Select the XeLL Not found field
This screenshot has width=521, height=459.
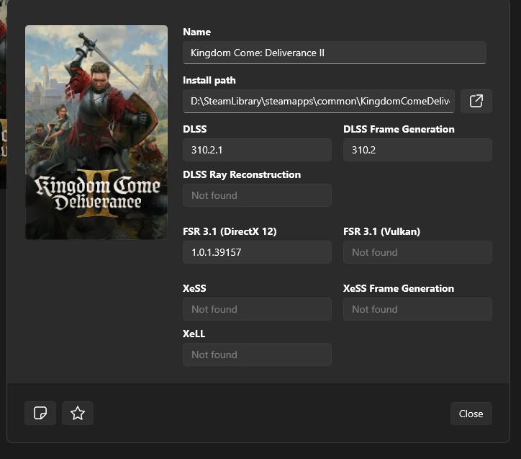click(257, 355)
